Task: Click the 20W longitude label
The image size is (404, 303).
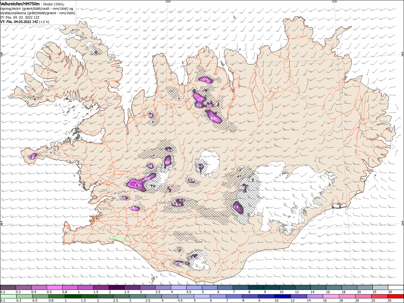Action: pos(168,2)
